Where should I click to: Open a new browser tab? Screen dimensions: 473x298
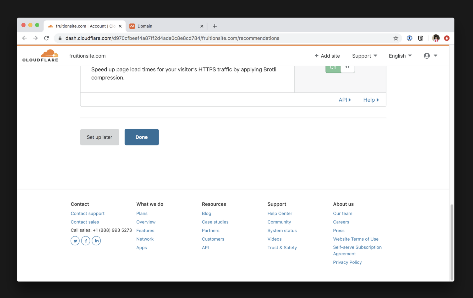[215, 26]
